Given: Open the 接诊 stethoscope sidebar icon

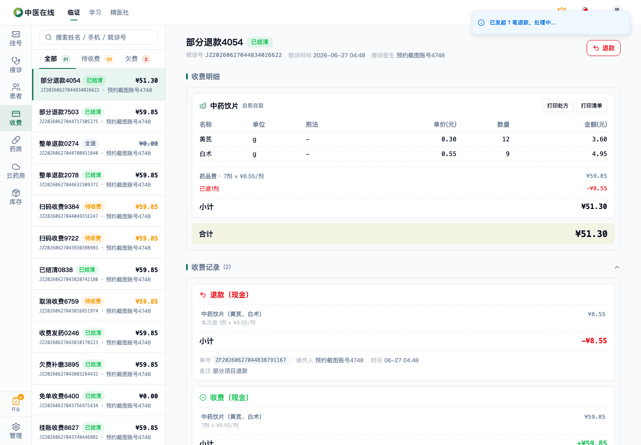Looking at the screenshot, I should (x=16, y=65).
